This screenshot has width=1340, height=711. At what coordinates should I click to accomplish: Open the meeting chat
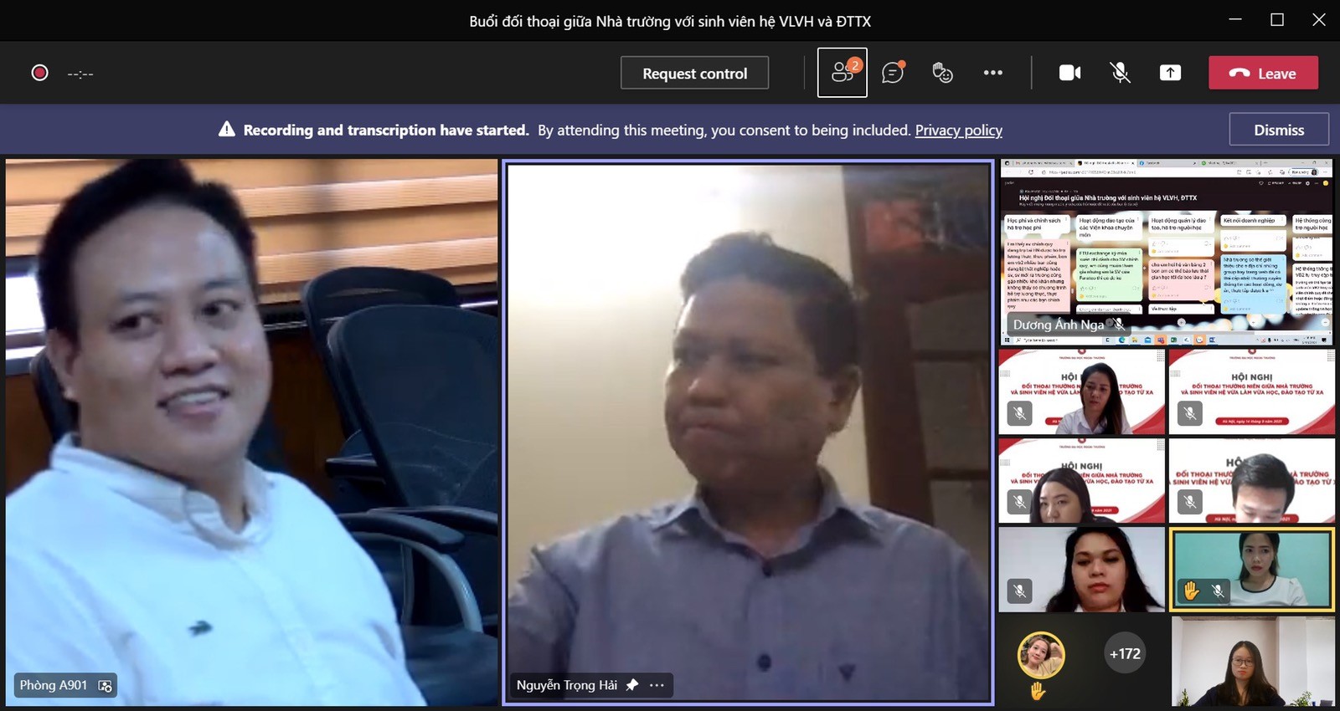point(893,73)
